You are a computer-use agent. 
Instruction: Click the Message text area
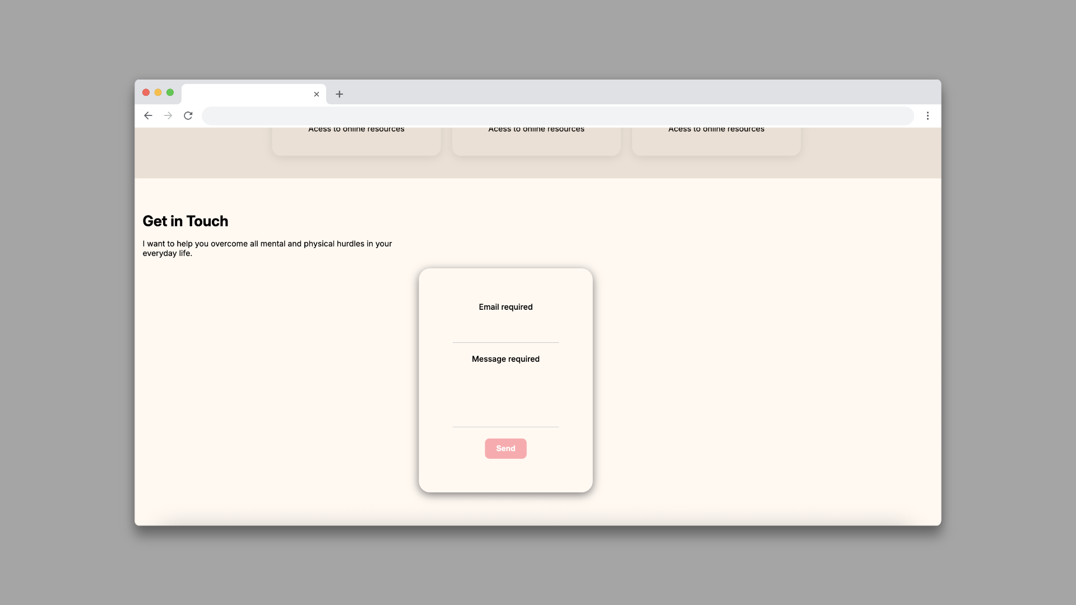coord(505,398)
